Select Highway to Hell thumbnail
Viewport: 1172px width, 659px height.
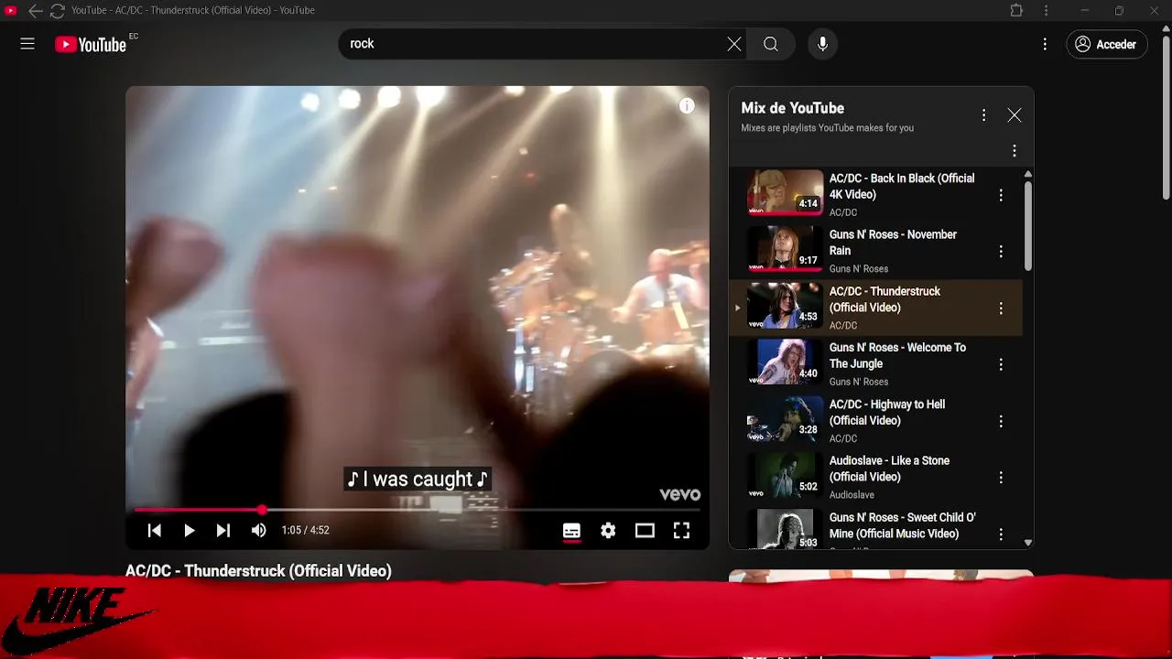785,418
